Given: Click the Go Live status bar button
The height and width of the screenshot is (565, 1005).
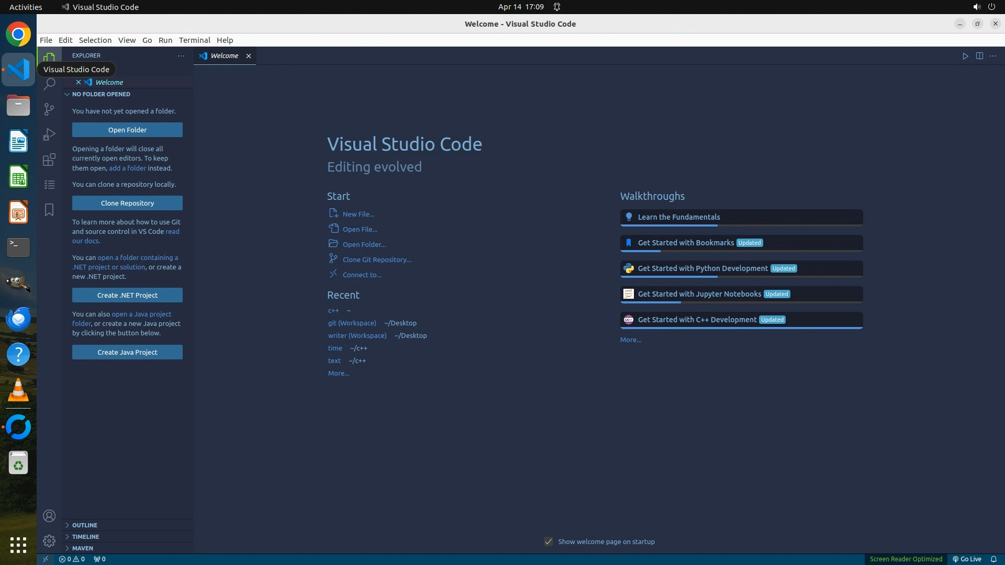Looking at the screenshot, I should pyautogui.click(x=967, y=559).
